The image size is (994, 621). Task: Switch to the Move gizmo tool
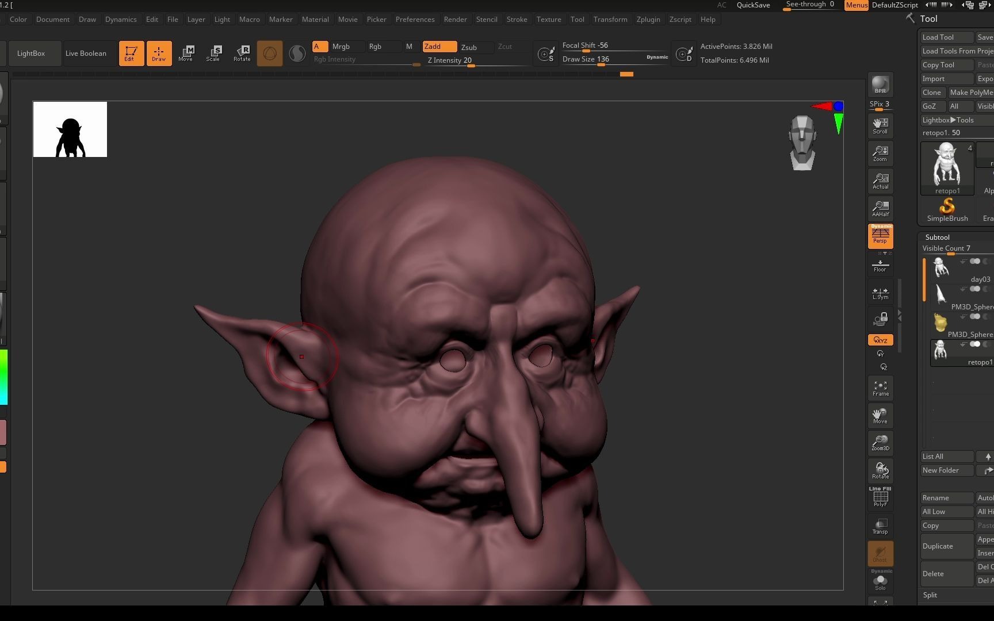click(186, 53)
